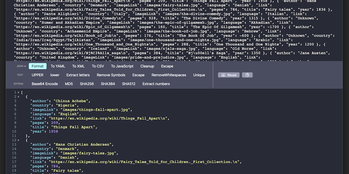Screen dimensions: 349x174
Task: Click the Fairy_Tales wikipedia link value
Action: click(144, 162)
